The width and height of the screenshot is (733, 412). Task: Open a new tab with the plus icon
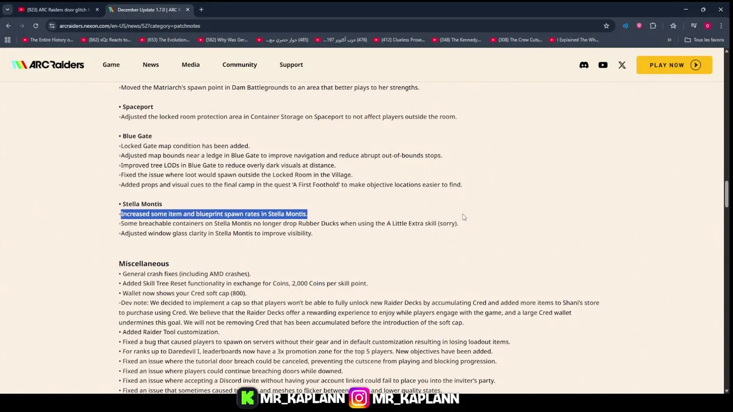tap(201, 10)
